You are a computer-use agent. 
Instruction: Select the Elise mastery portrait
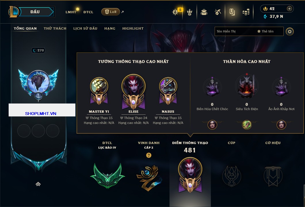134,91
